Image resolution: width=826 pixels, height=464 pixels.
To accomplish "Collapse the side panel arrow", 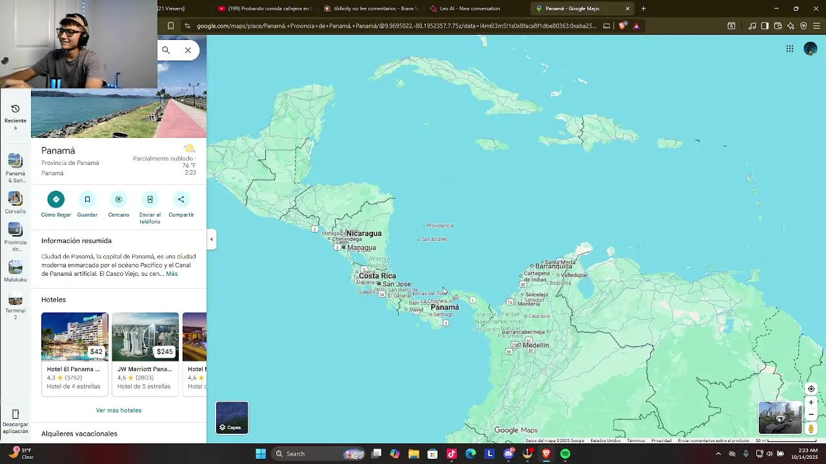I will point(211,239).
